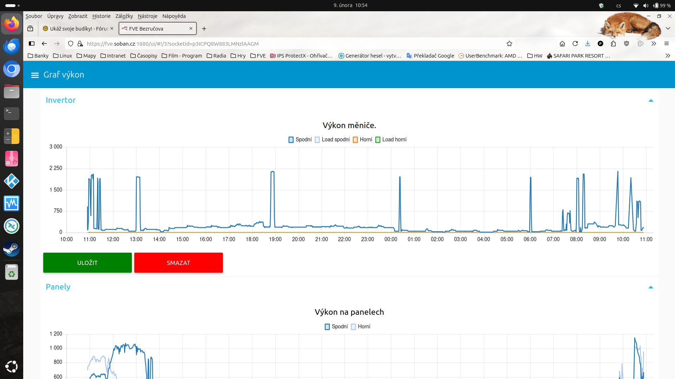Collapse the Panely section
Image resolution: width=675 pixels, height=379 pixels.
651,287
